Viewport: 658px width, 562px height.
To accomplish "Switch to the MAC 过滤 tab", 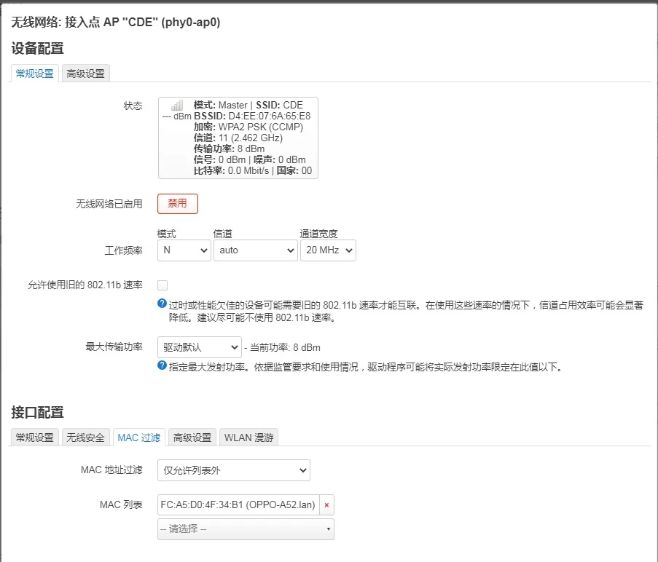I will pos(138,438).
